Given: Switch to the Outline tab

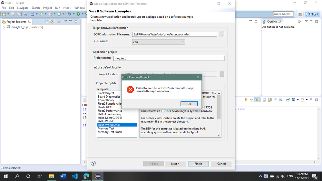Looking at the screenshot, I should pyautogui.click(x=272, y=22).
